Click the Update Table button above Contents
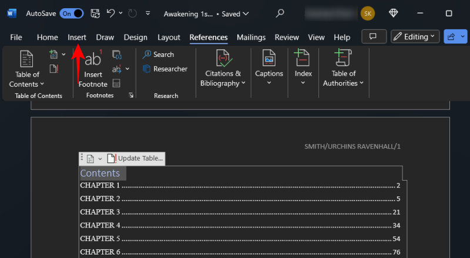The height and width of the screenshot is (258, 470). tap(135, 158)
